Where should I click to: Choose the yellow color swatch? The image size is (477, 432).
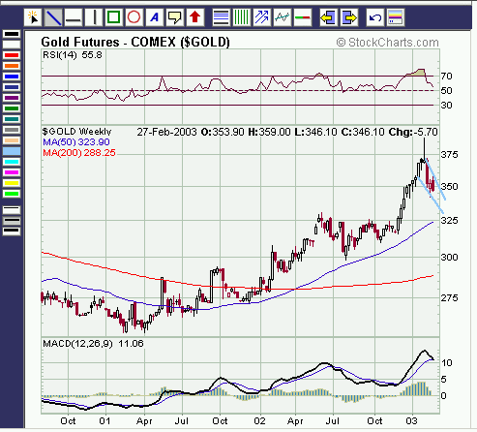(x=12, y=183)
